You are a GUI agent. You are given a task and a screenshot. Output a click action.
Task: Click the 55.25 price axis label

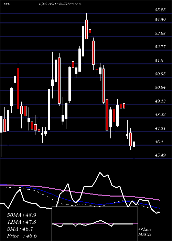pyautogui.click(x=160, y=10)
